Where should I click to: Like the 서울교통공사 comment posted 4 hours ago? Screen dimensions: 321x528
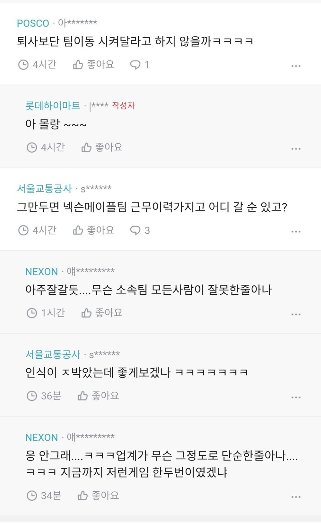[93, 230]
